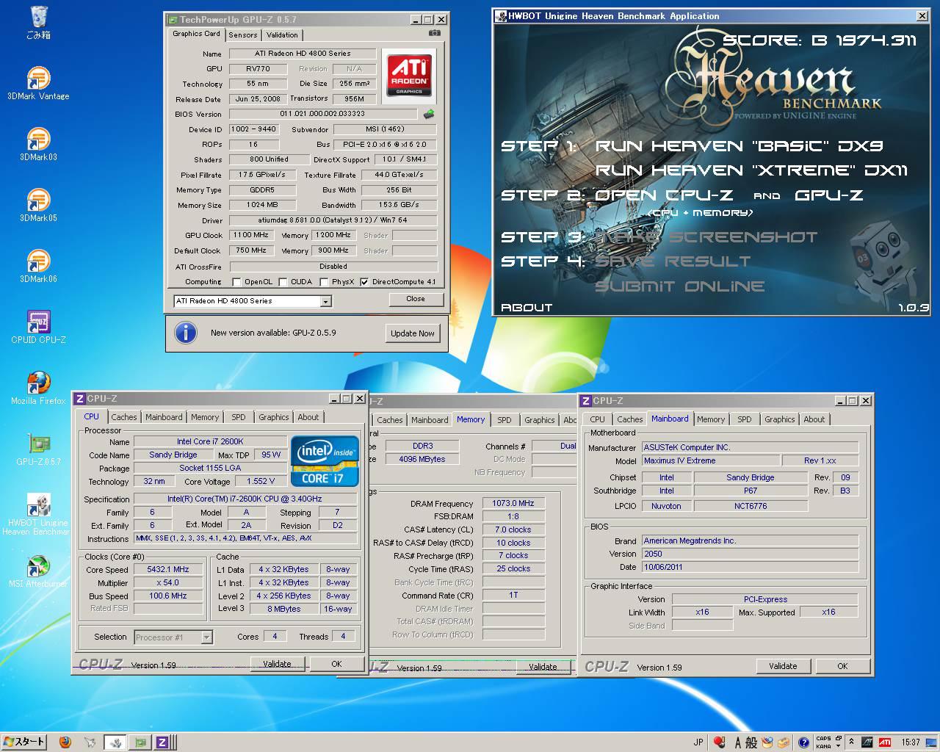Launch the MSI Afterburner desktop shortcut
The image size is (940, 752).
pyautogui.click(x=38, y=571)
